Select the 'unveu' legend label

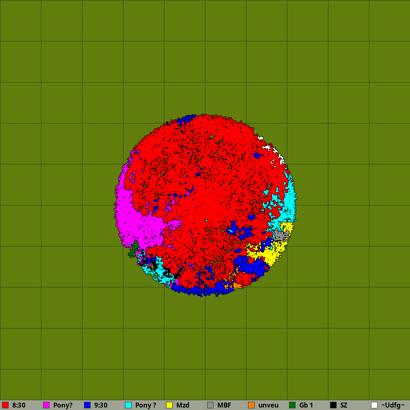(268, 405)
